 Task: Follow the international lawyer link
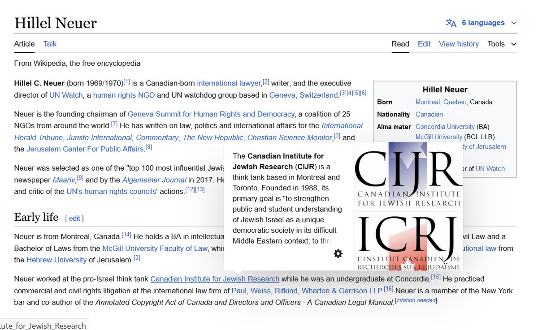(229, 83)
